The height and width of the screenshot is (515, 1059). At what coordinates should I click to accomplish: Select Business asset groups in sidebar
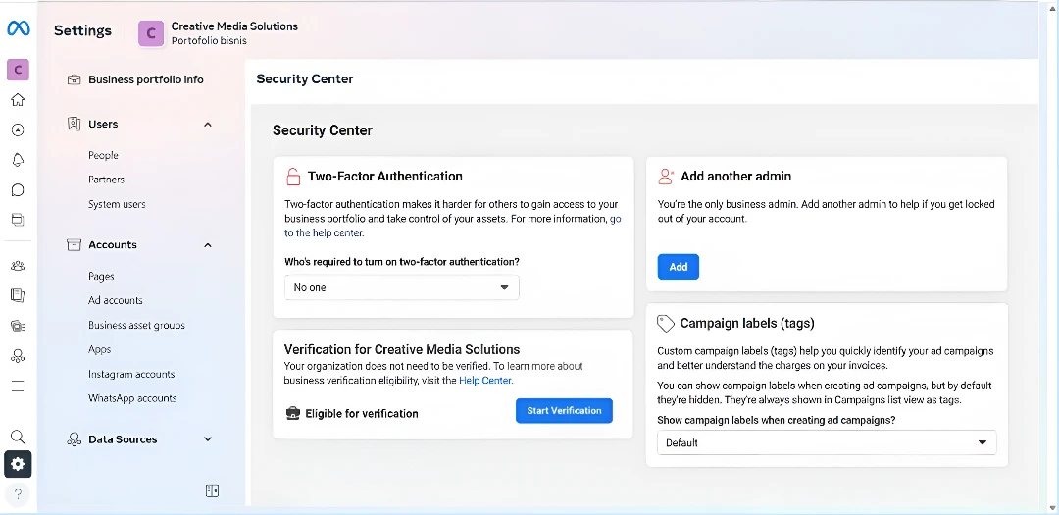136,325
